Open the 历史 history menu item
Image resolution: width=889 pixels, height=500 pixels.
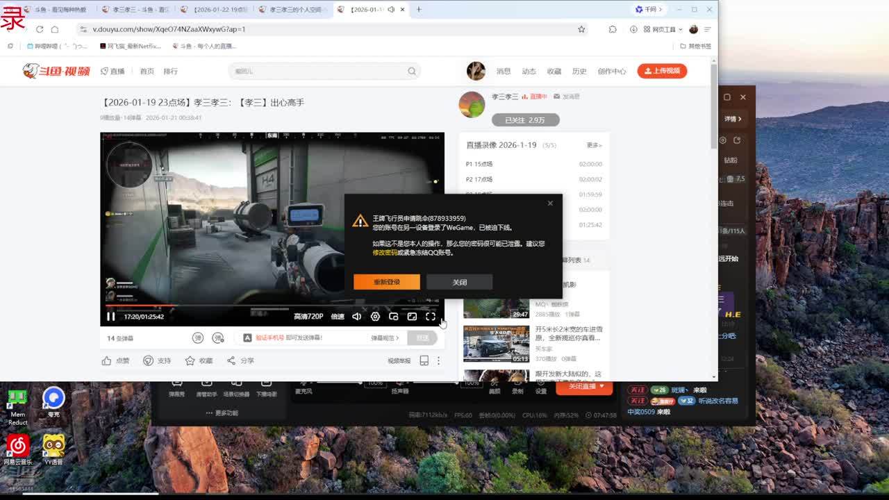579,71
